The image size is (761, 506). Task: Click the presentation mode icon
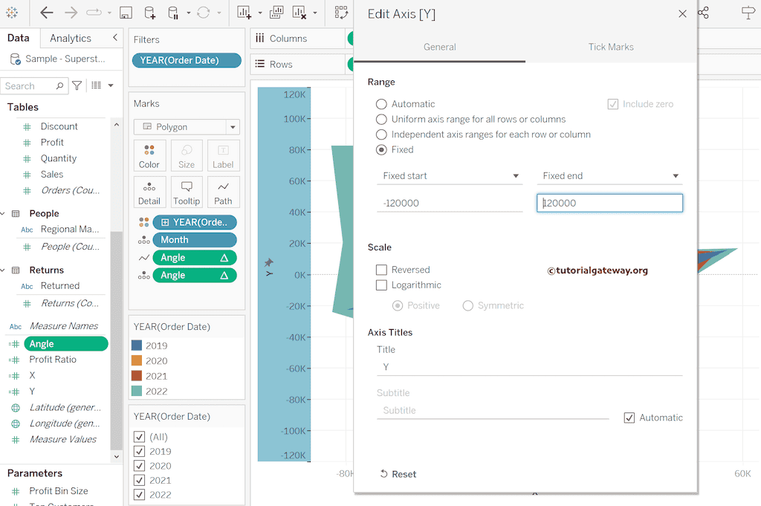pyautogui.click(x=748, y=13)
